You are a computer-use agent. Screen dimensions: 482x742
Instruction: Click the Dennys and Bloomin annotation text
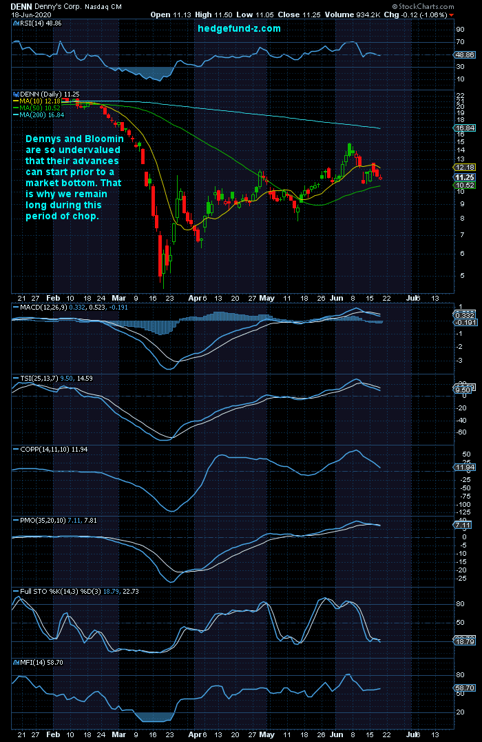tap(74, 177)
